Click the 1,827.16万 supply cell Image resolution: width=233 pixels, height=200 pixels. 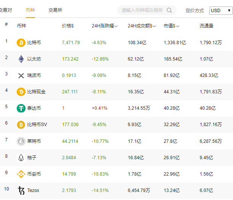(211, 125)
